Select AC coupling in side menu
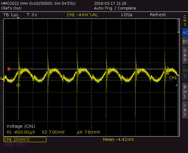This screenshot has width=188, height=153. tap(185, 32)
